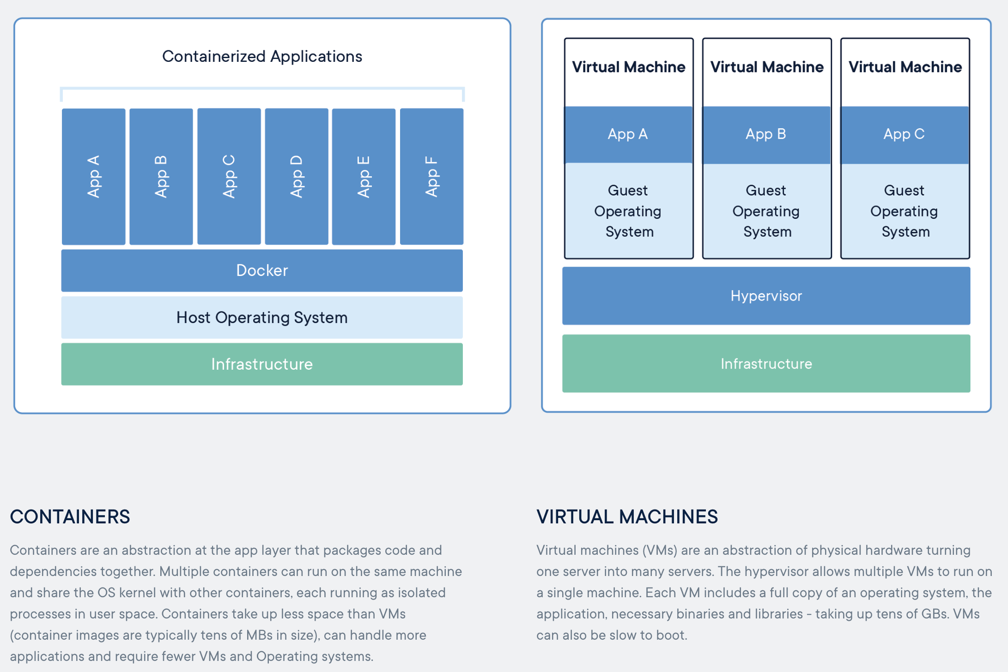
Task: Click the App E container block
Action: point(364,176)
